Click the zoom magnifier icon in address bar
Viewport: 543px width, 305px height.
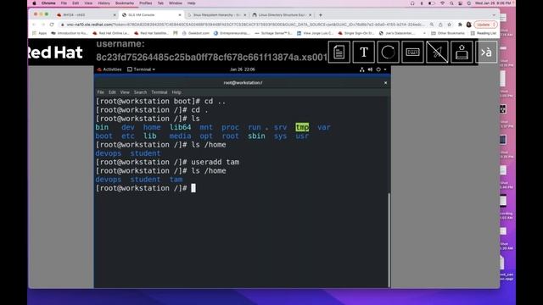pyautogui.click(x=432, y=25)
